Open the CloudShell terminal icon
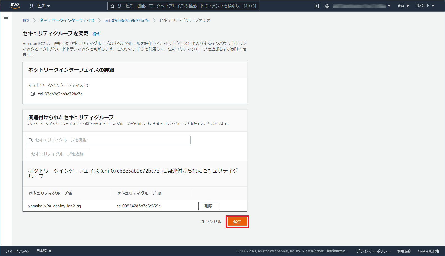 pyautogui.click(x=317, y=6)
